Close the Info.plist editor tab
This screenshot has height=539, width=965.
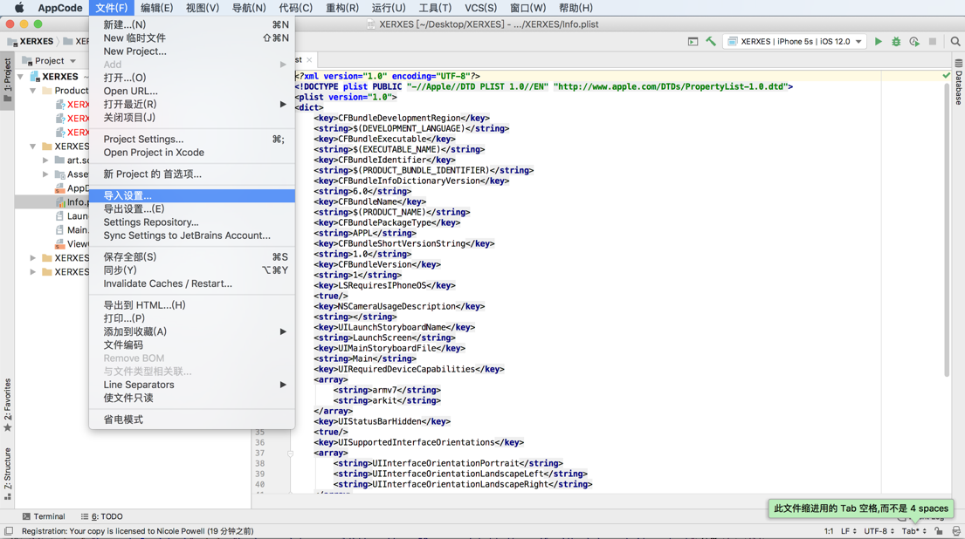309,59
